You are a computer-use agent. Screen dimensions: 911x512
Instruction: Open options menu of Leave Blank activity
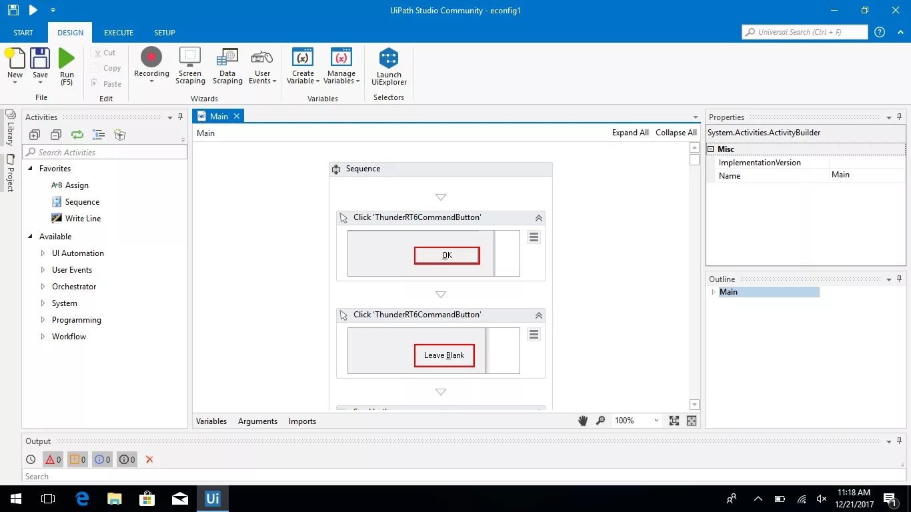[x=534, y=335]
